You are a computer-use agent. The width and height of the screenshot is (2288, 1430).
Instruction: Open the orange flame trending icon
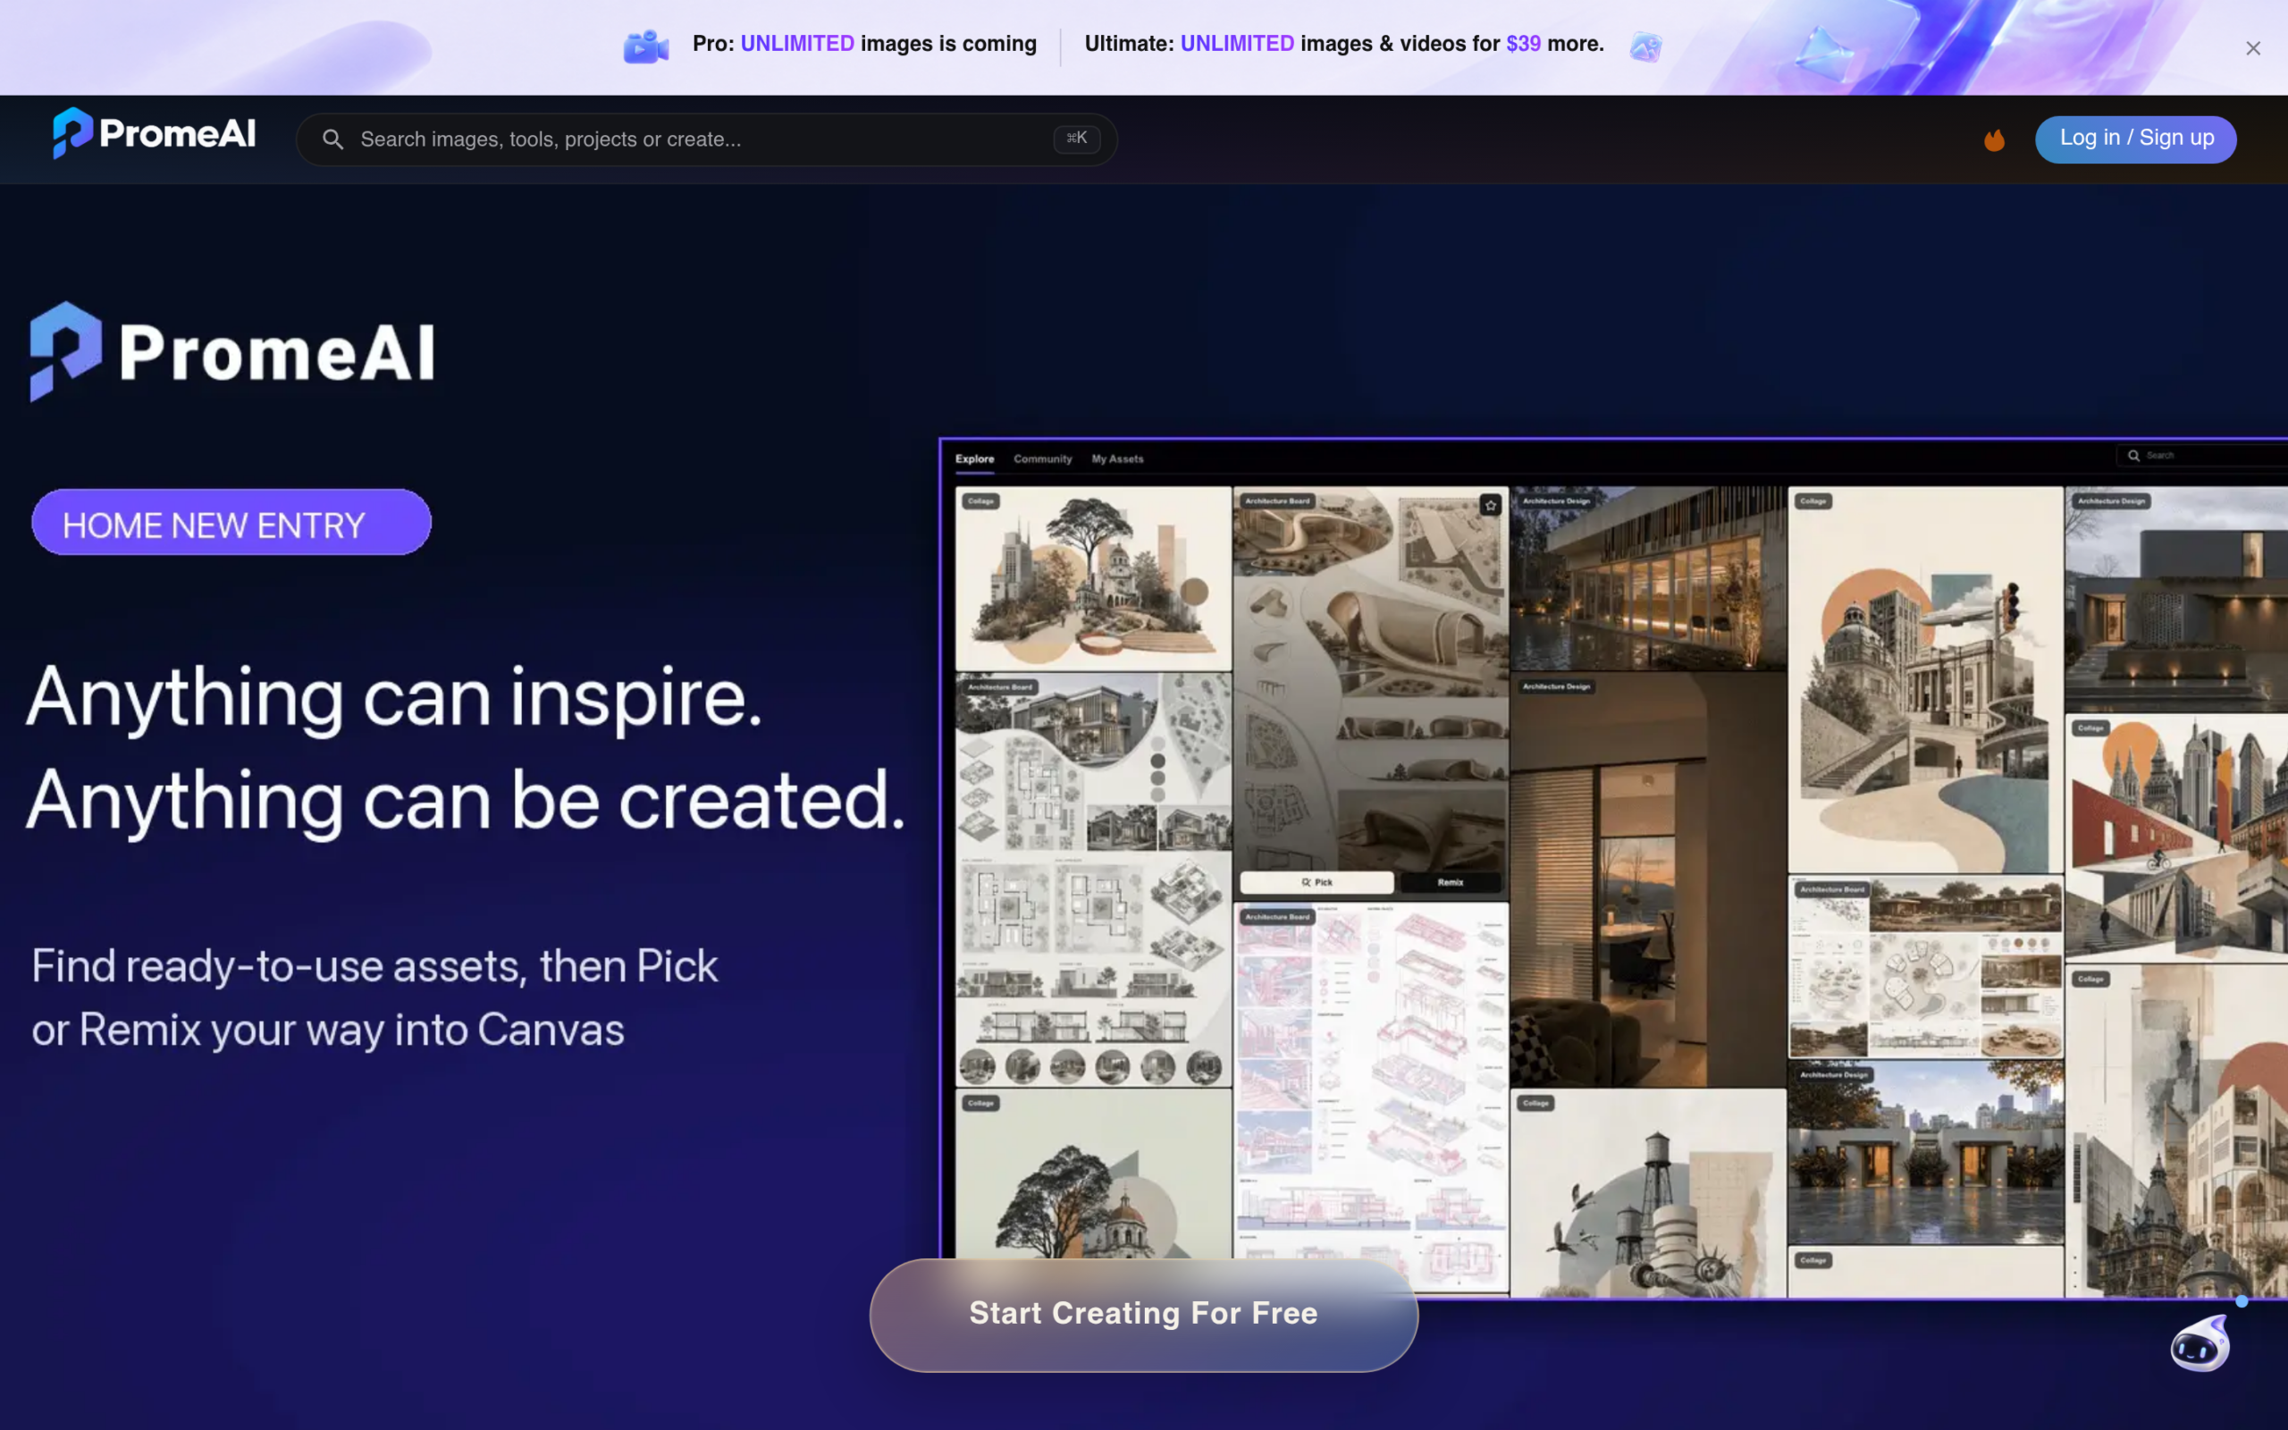[x=1994, y=140]
